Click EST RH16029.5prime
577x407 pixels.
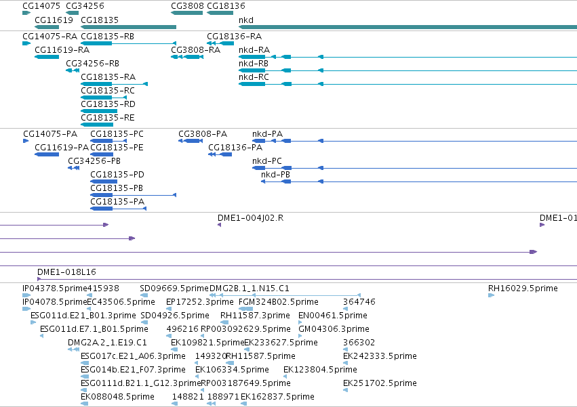coord(492,295)
